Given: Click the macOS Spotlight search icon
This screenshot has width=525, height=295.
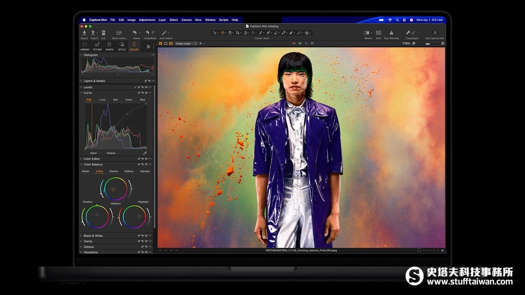Looking at the screenshot, I should click(397, 20).
